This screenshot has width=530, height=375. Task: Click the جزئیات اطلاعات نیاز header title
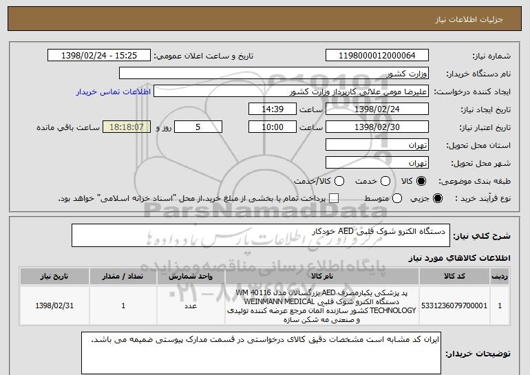(469, 19)
